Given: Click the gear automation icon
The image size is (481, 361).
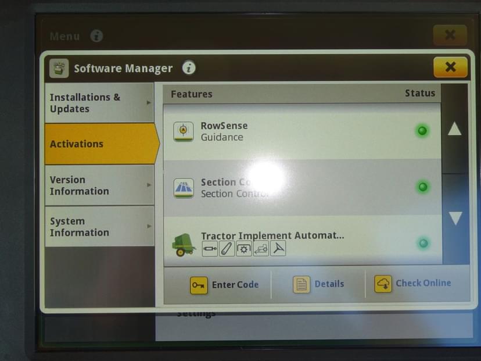Looking at the screenshot, I should click(244, 248).
